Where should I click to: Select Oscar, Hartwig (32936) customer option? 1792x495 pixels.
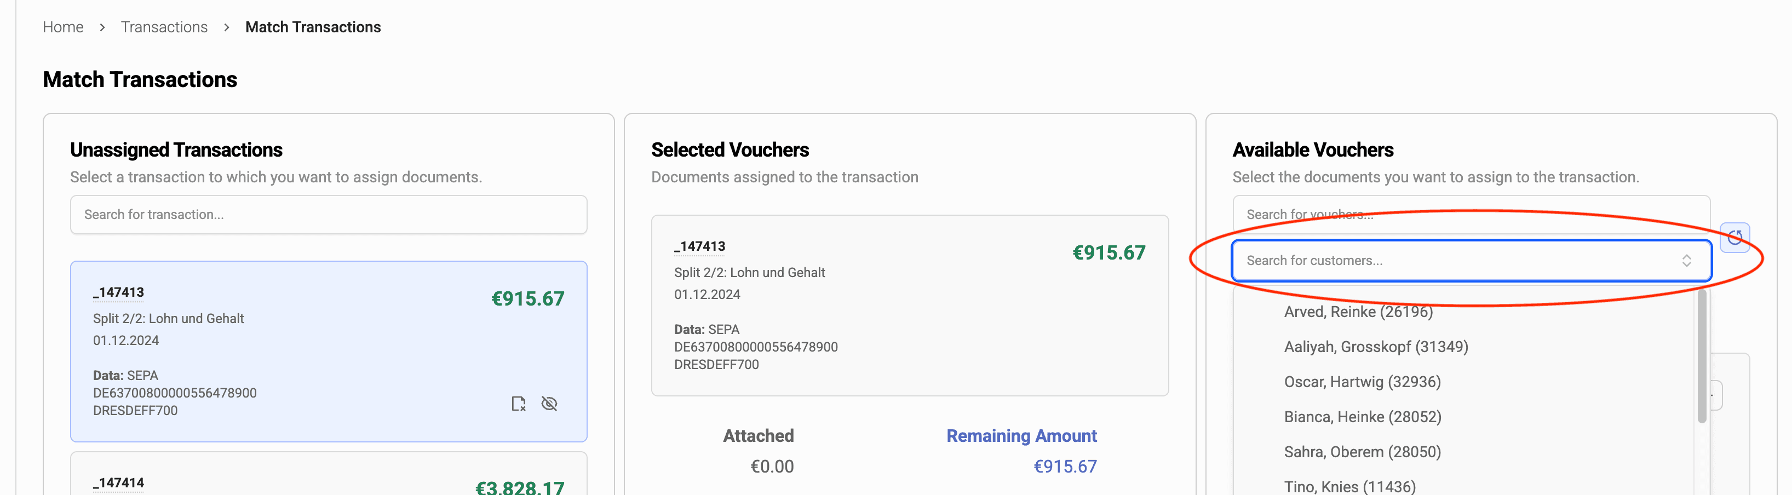(1362, 382)
